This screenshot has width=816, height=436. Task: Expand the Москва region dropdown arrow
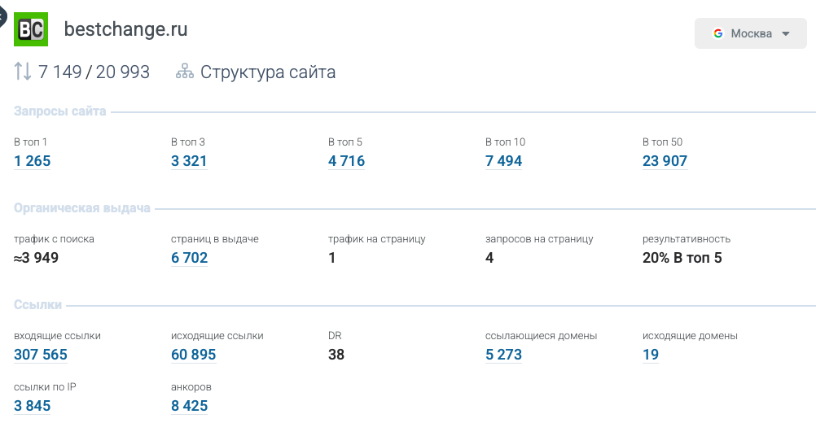[x=786, y=34]
